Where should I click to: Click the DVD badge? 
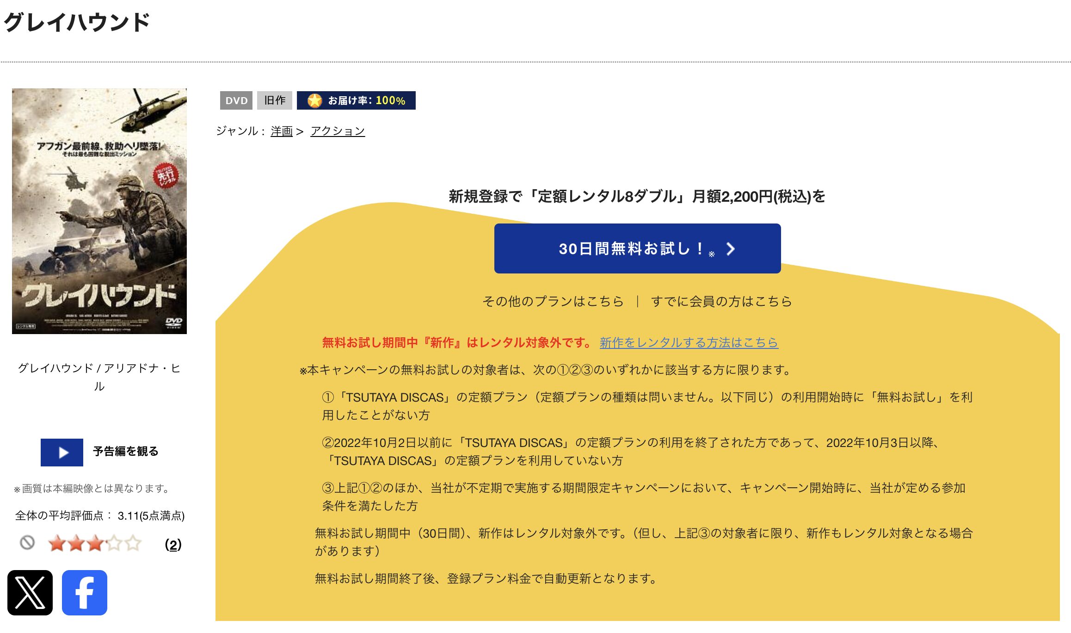click(x=236, y=100)
